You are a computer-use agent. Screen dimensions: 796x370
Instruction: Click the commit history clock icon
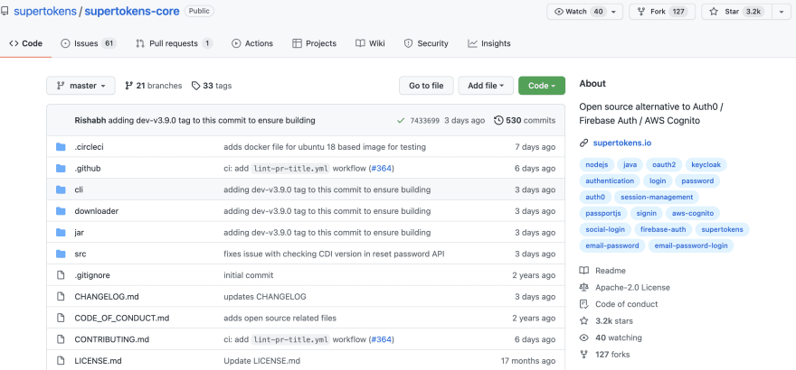[x=498, y=120]
